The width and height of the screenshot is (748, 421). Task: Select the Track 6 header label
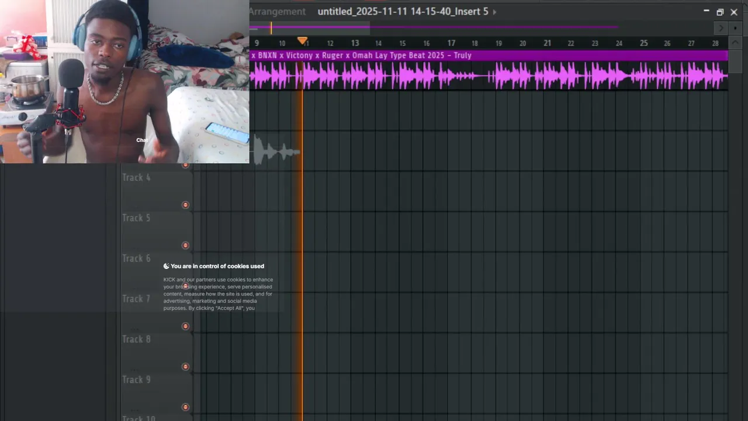[x=136, y=258]
